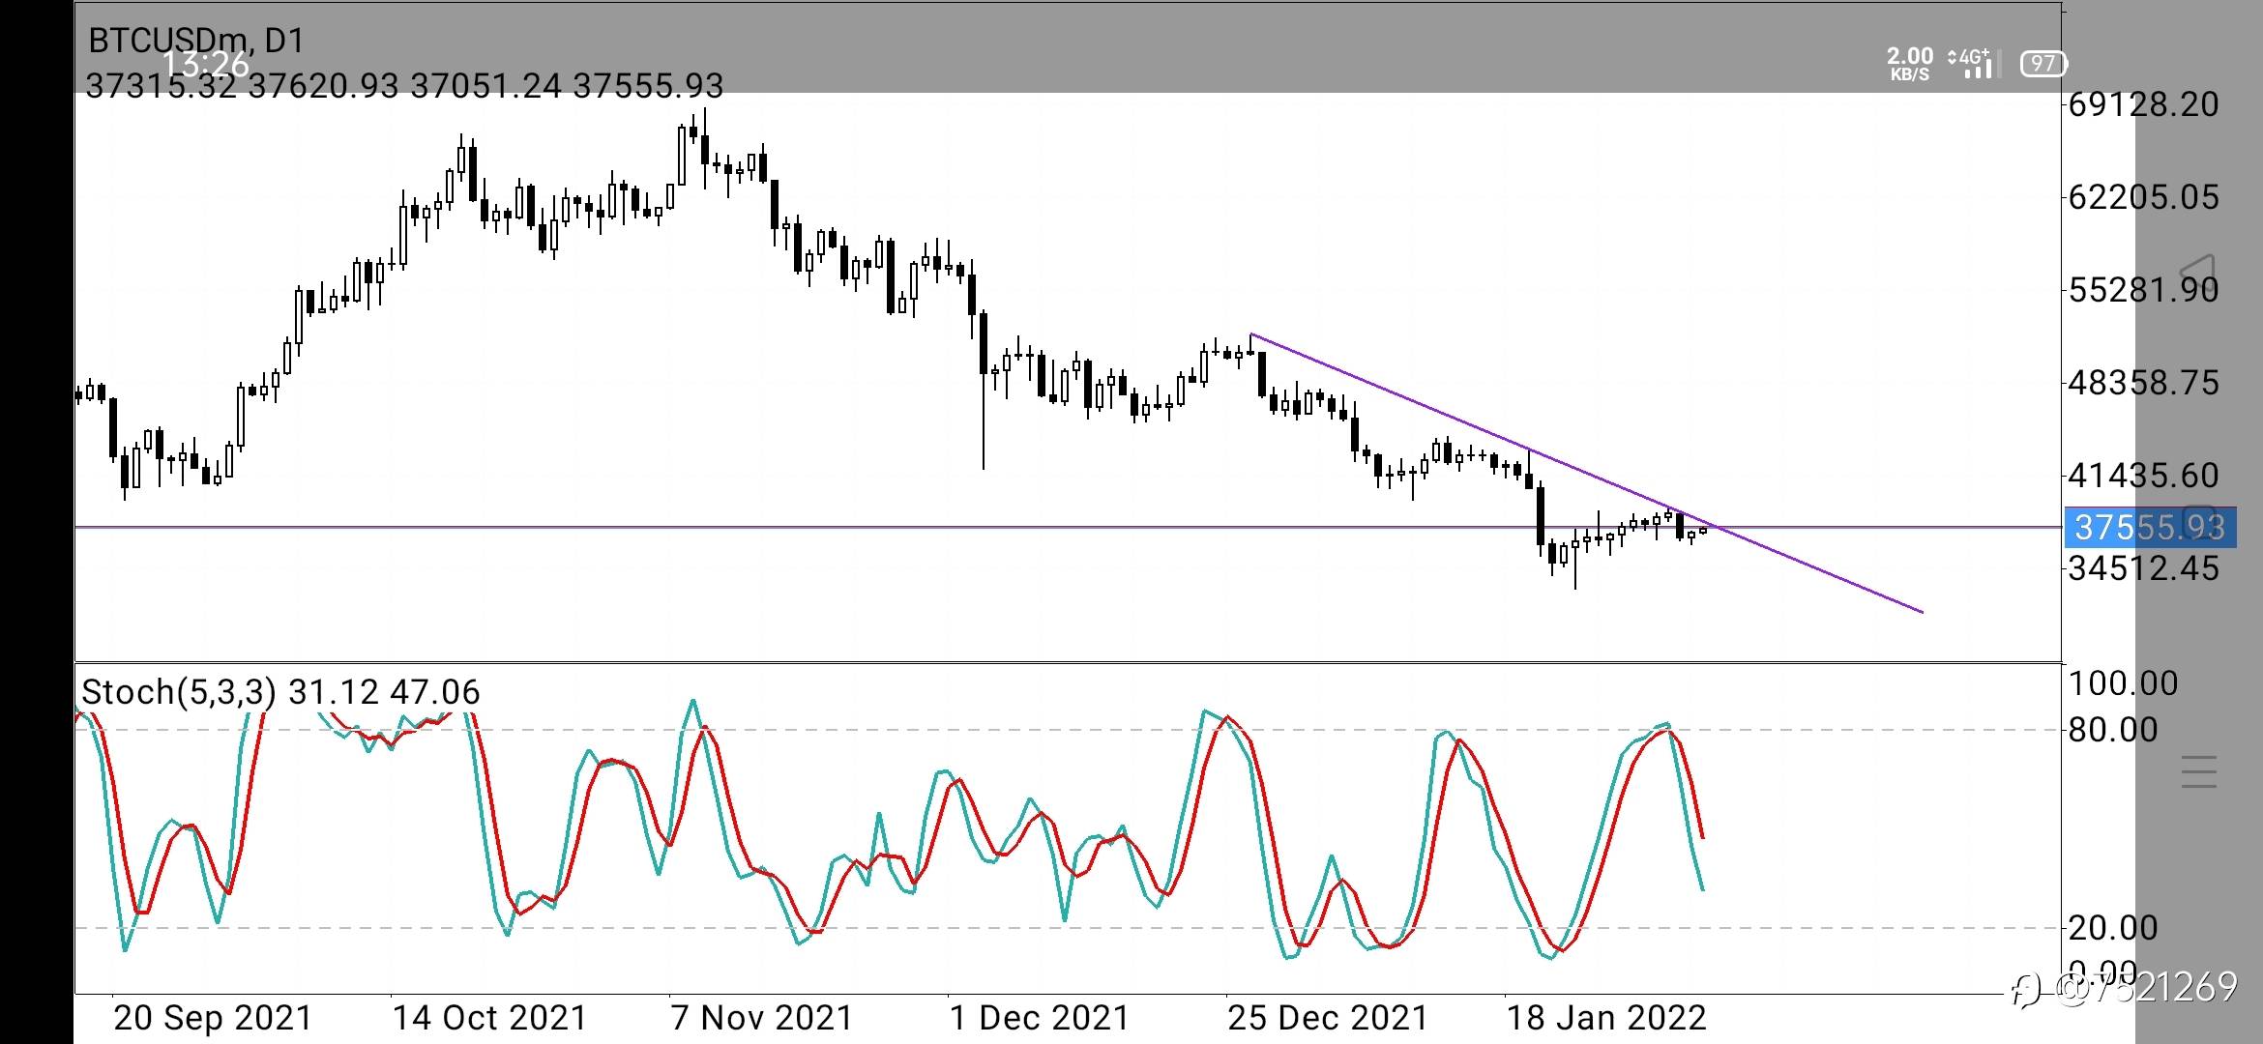Tap the 69128.20 price axis label
Viewport: 2263px width, 1044px height.
pyautogui.click(x=2143, y=103)
